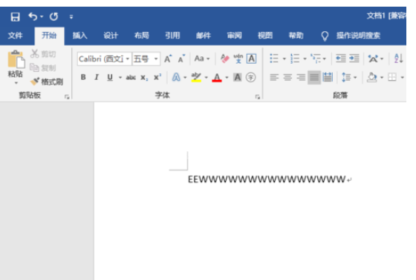Open the 帮助 tab

click(x=296, y=36)
